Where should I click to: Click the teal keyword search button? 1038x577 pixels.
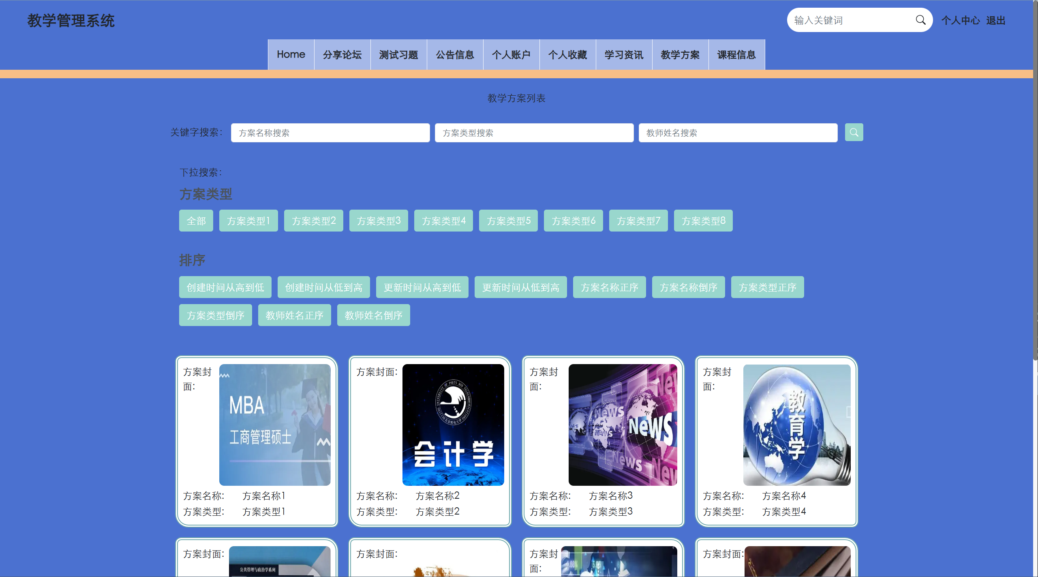coord(854,133)
